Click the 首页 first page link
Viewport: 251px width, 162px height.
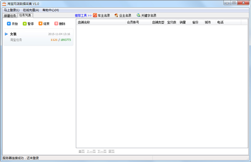click(82, 151)
